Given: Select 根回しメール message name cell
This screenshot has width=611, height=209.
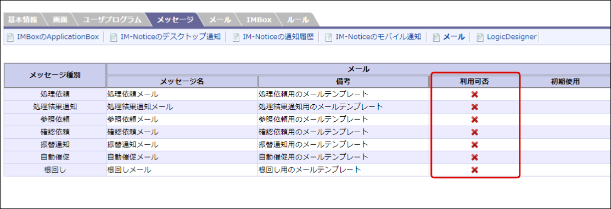Looking at the screenshot, I should [182, 170].
